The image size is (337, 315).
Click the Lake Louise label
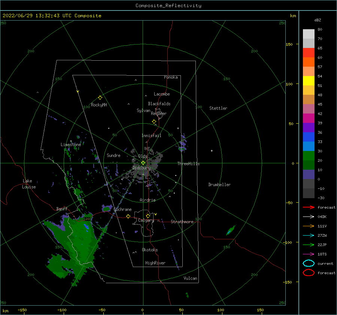pyautogui.click(x=29, y=184)
